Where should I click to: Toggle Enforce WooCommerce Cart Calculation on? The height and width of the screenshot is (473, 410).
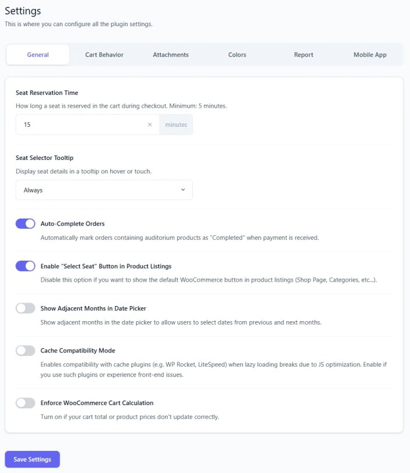point(24,403)
